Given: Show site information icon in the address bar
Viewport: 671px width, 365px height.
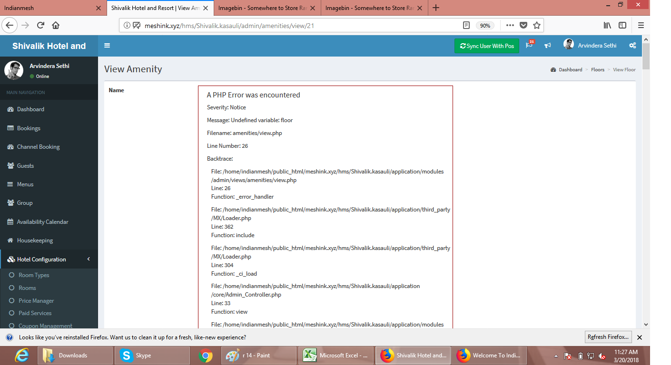Looking at the screenshot, I should tap(127, 26).
